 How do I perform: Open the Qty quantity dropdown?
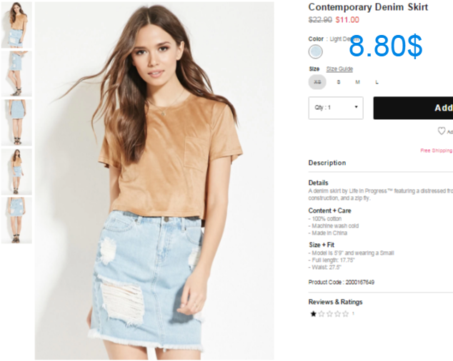pos(336,108)
